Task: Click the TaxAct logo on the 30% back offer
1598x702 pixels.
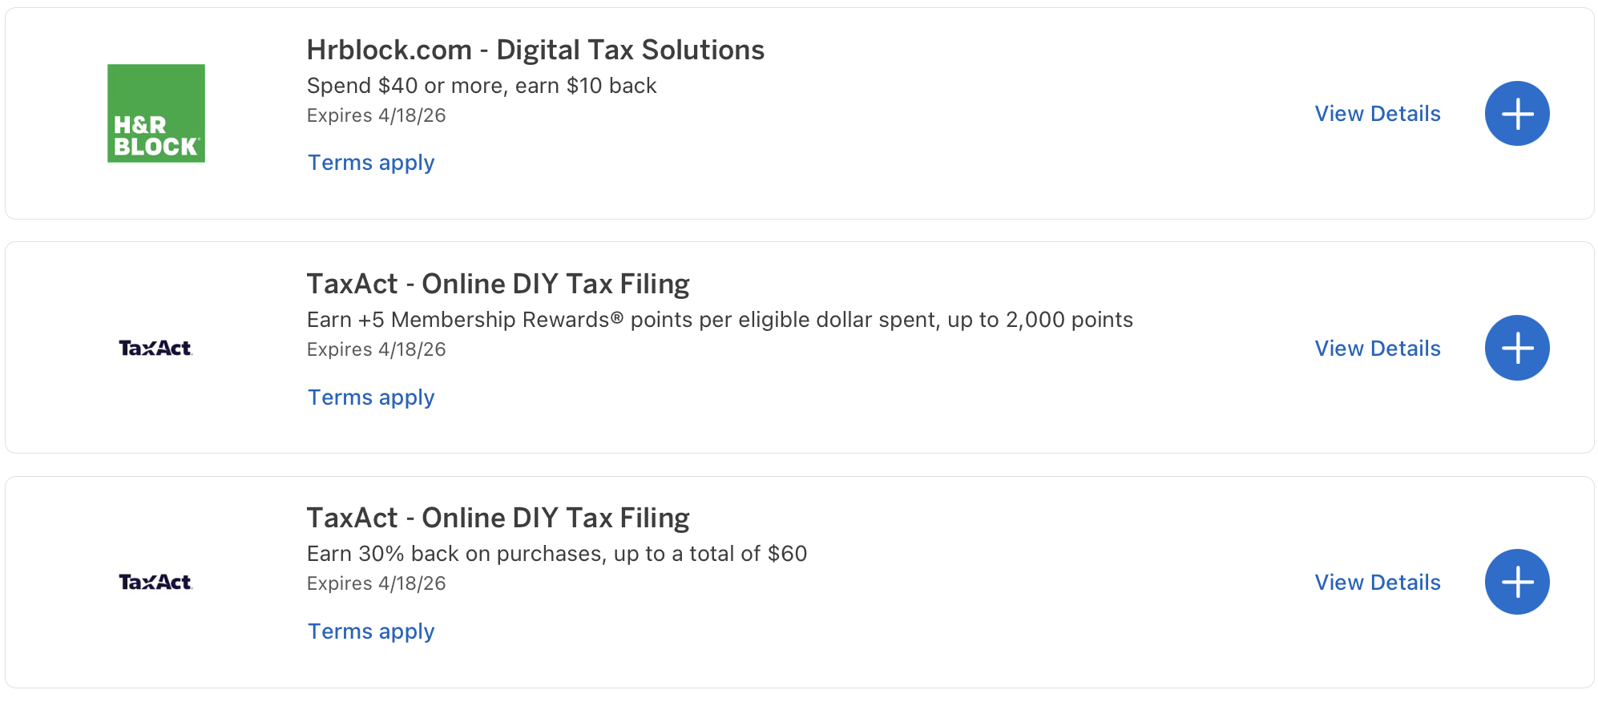Action: pyautogui.click(x=156, y=582)
